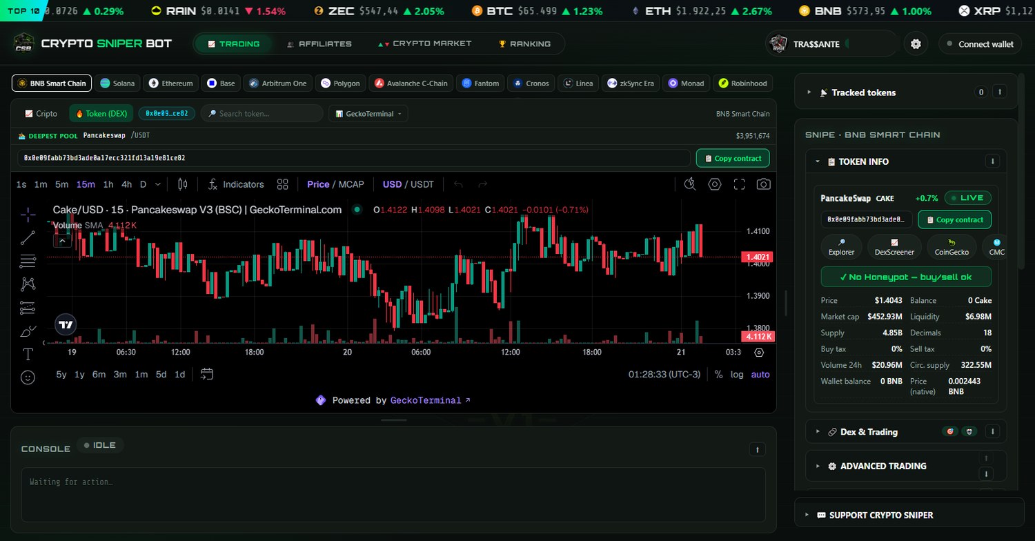Select the brush drawing tool
The width and height of the screenshot is (1035, 541).
click(x=28, y=332)
